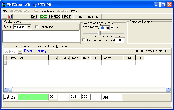Click the Time column header

12,58
